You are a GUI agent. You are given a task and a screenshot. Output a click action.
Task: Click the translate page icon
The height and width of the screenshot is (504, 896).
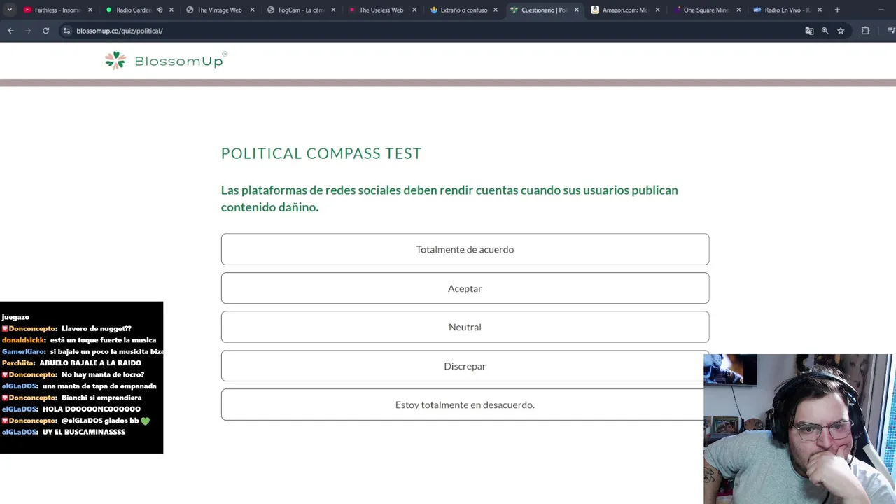pyautogui.click(x=809, y=31)
